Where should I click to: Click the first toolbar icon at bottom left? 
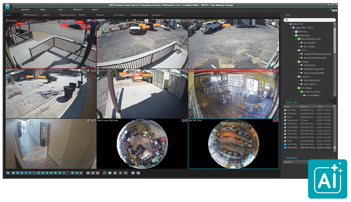[8, 173]
